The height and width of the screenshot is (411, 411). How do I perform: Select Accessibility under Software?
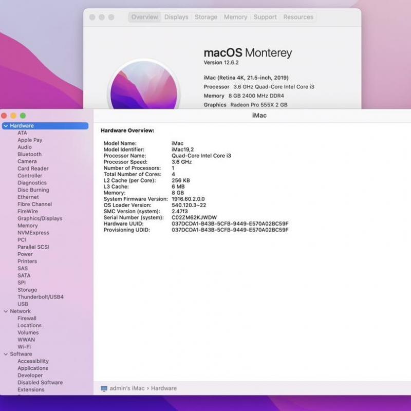pyautogui.click(x=33, y=361)
